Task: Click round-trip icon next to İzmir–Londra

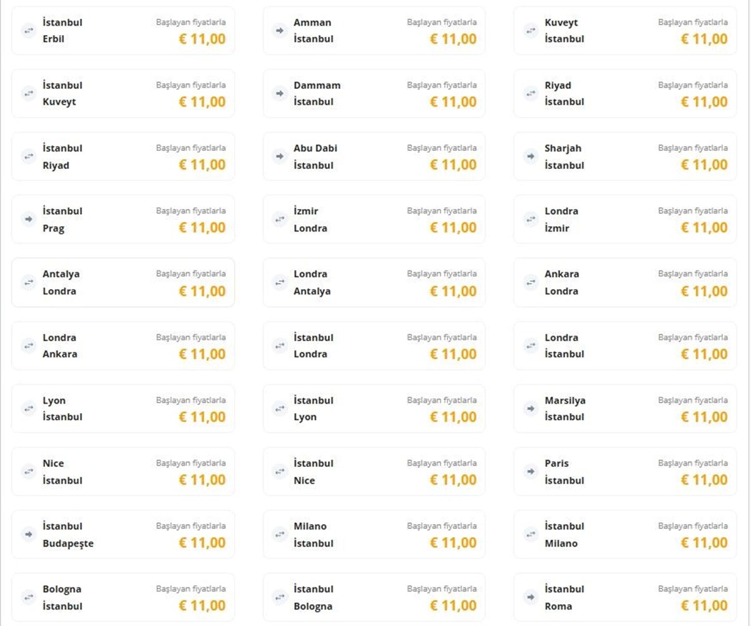Action: (x=280, y=219)
